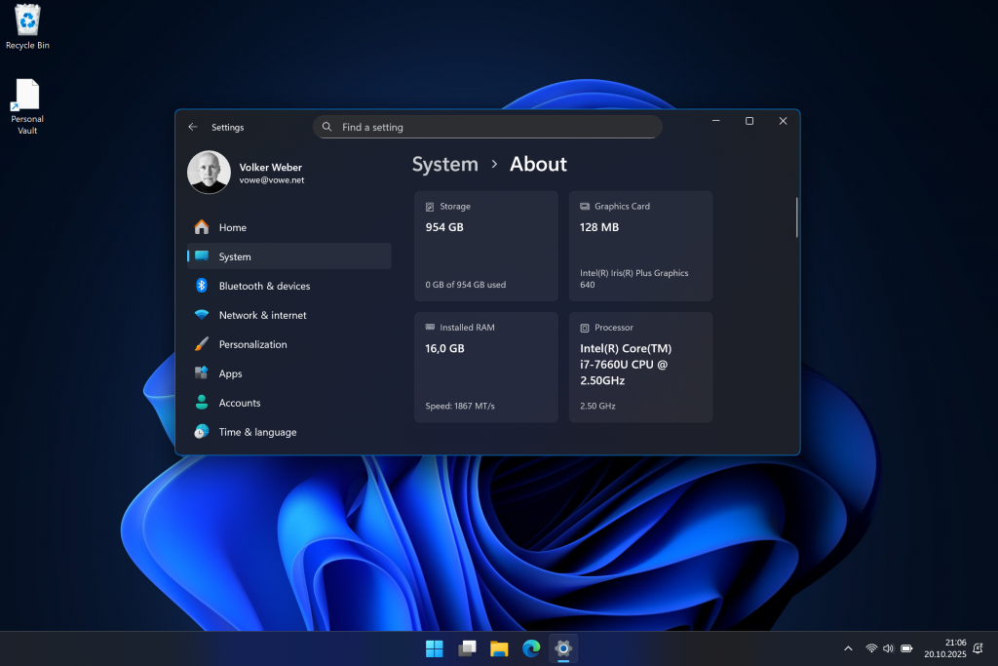Click the Find a setting search box
Viewport: 998px width, 666px height.
pos(487,127)
